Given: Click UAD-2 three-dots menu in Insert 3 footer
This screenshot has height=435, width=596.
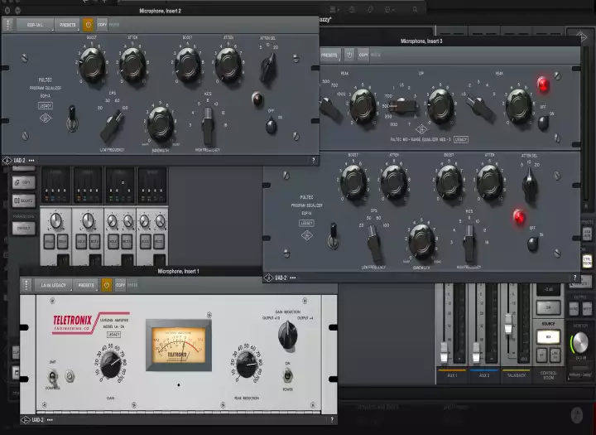Looking at the screenshot, I should 293,278.
